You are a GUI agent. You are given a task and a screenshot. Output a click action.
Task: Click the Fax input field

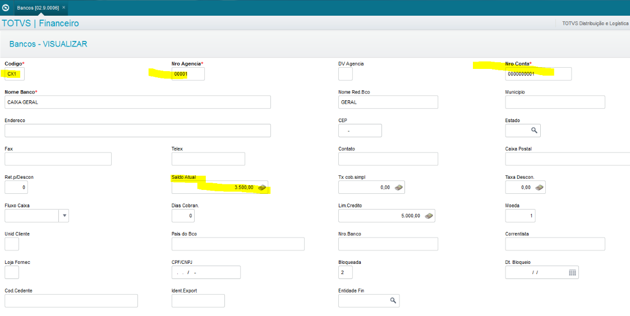(x=58, y=159)
